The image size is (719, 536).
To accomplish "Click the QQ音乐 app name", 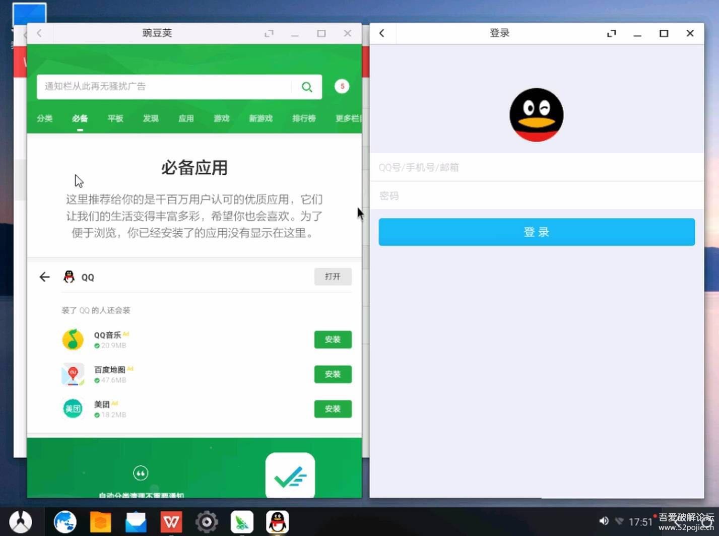I will pos(107,336).
